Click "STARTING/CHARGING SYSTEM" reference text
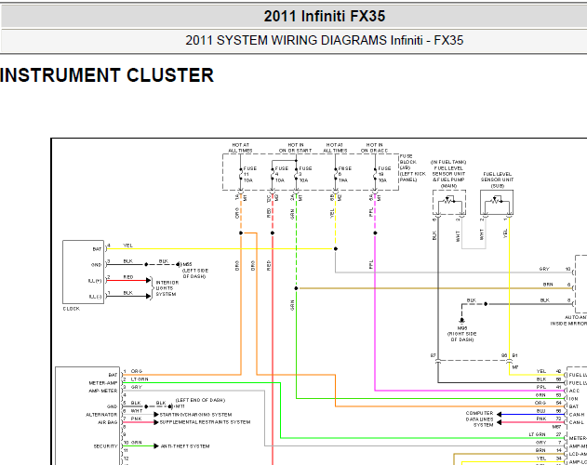The width and height of the screenshot is (587, 465). pos(195,415)
